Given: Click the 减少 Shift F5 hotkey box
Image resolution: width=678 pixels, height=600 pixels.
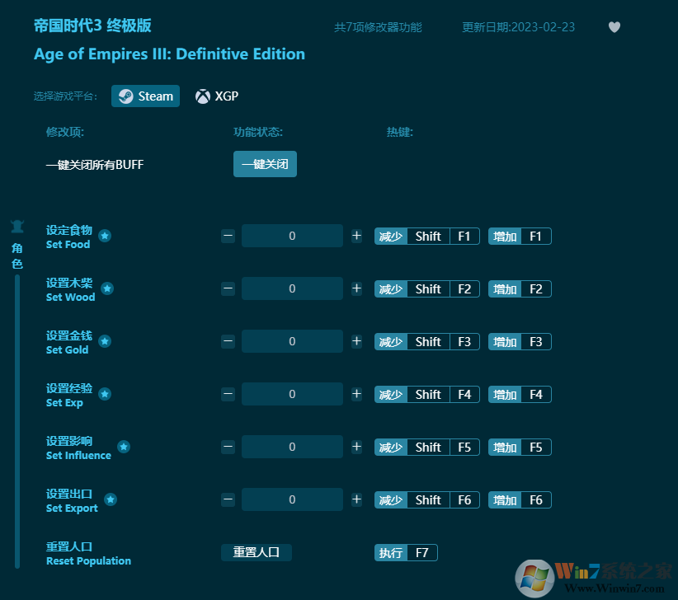Looking at the screenshot, I should (x=427, y=447).
